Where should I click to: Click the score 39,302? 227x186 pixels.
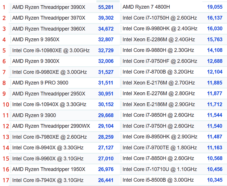tap(106, 18)
